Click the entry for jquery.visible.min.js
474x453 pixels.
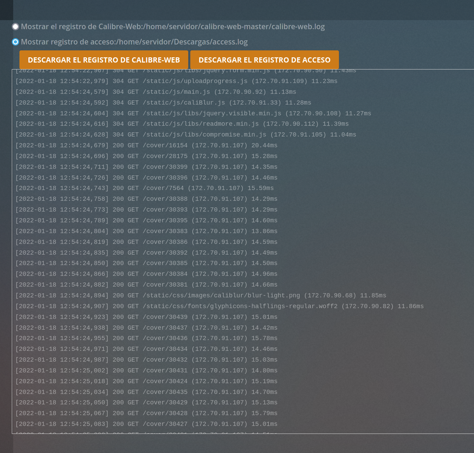[x=193, y=113]
